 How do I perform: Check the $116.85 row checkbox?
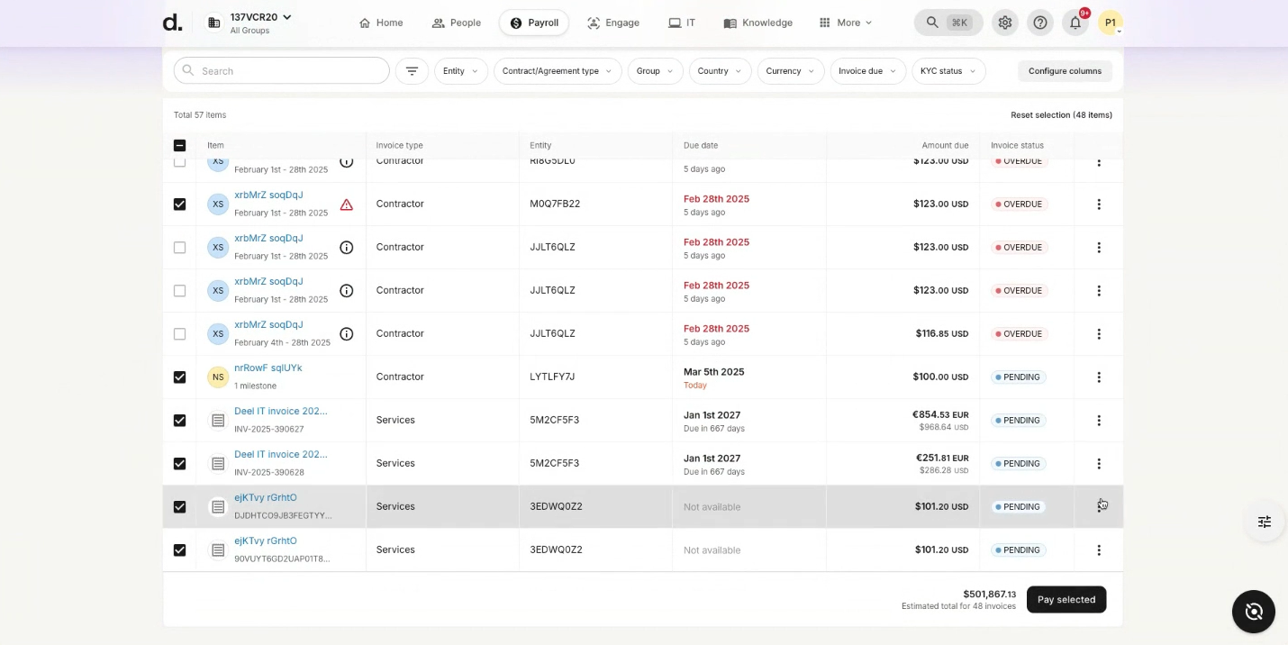click(x=179, y=334)
